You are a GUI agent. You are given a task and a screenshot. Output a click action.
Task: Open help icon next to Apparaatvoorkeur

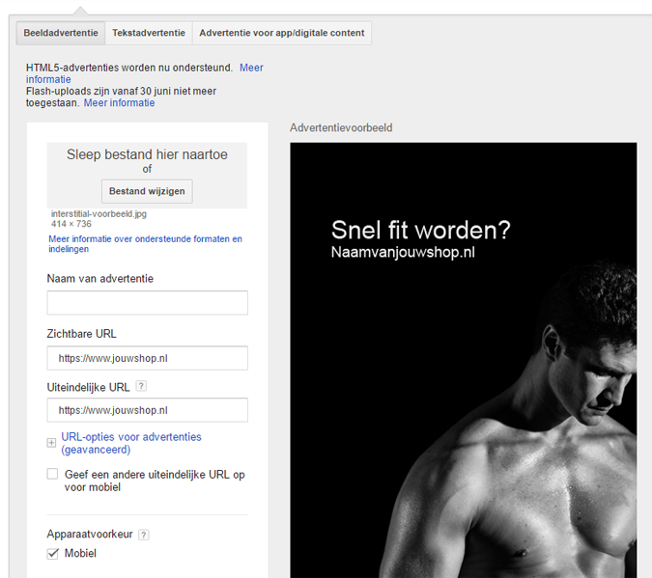click(144, 535)
